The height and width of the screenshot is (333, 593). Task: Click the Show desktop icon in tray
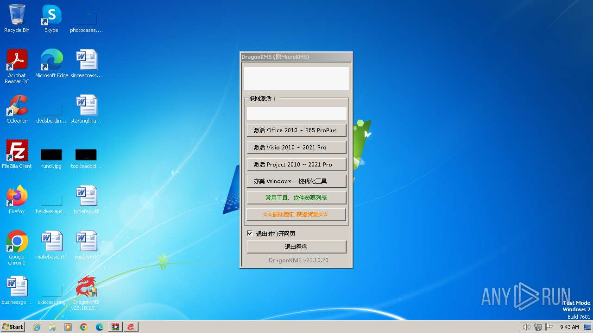coord(587,327)
